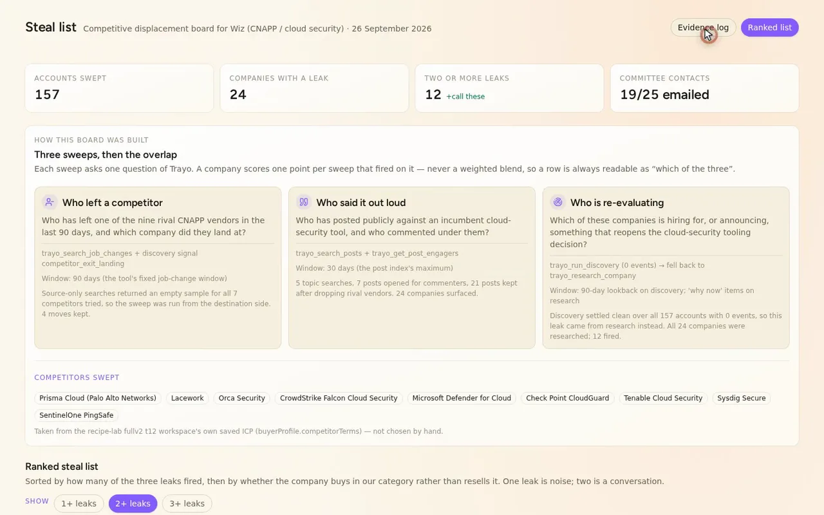The image size is (824, 515).
Task: Switch to the Ranked list tab
Action: click(x=769, y=28)
